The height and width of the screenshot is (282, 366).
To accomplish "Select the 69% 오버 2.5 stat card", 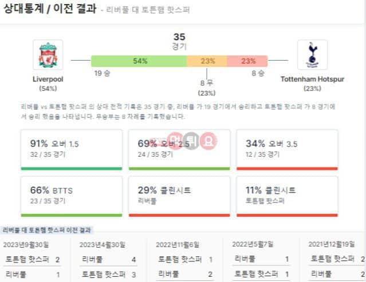I will point(179,150).
